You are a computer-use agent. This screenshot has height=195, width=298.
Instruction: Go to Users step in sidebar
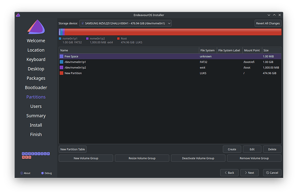coord(36,106)
